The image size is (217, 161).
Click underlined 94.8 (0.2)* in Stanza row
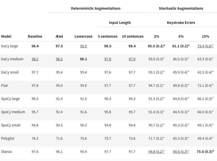pos(157,152)
